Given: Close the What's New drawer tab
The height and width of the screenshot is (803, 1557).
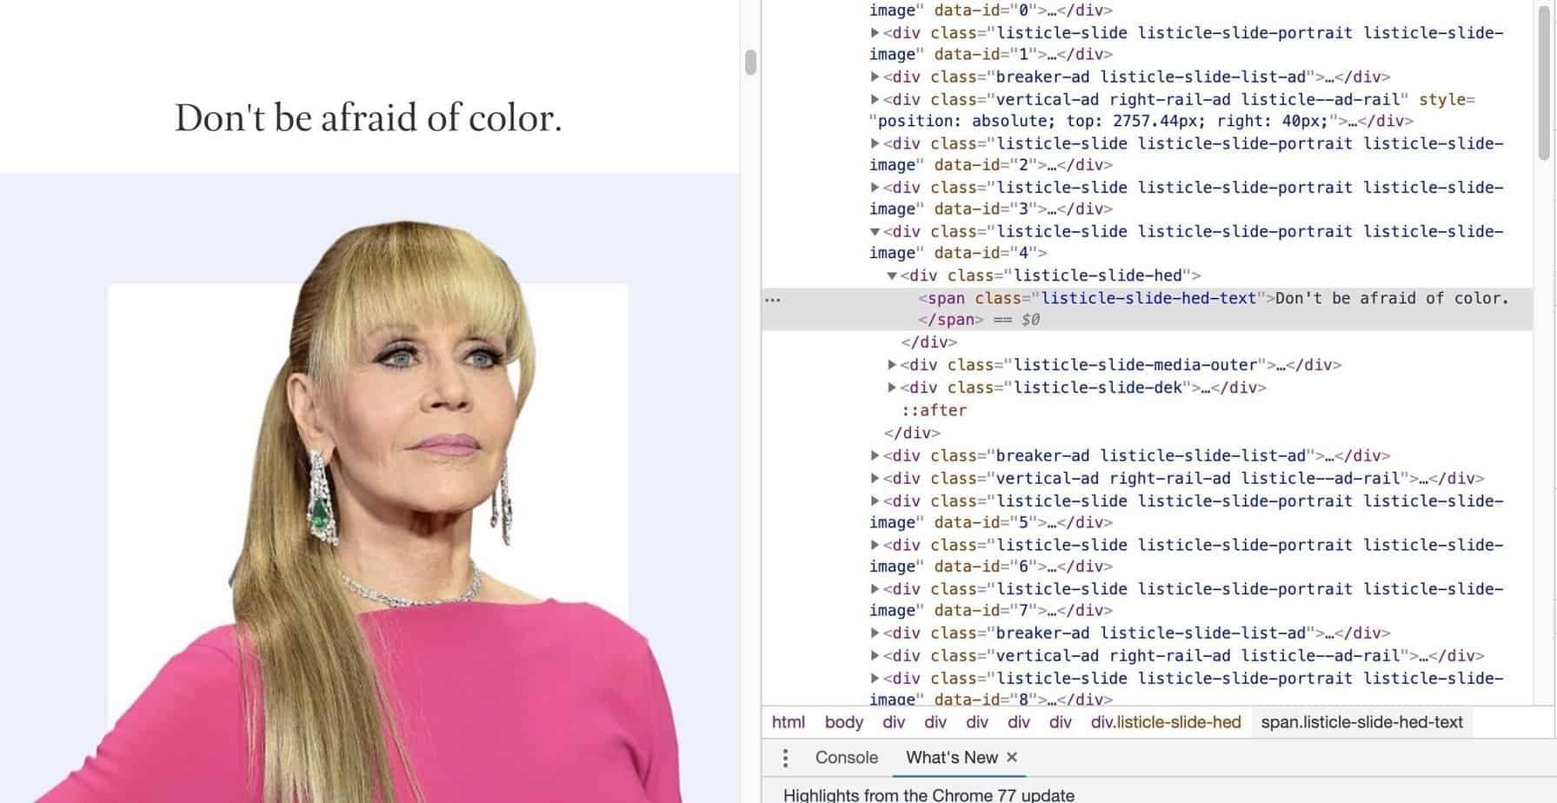Looking at the screenshot, I should pyautogui.click(x=1012, y=757).
